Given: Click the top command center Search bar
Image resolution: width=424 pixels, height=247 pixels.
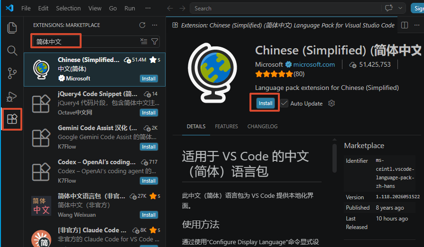Looking at the screenshot, I should coord(298,9).
